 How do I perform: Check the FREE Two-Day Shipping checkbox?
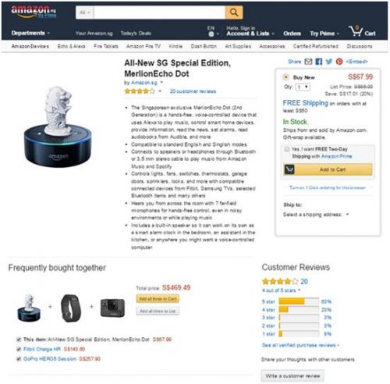click(287, 149)
